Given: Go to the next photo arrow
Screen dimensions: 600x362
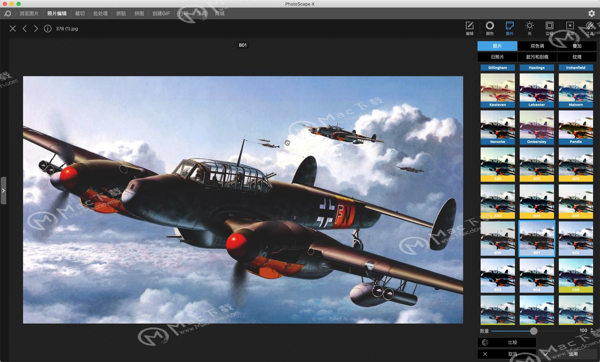Looking at the screenshot, I should pyautogui.click(x=36, y=28).
